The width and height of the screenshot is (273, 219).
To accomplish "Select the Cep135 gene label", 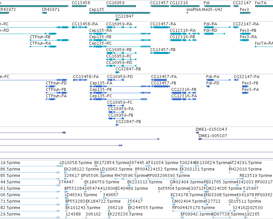I will pyautogui.click(x=97, y=9).
